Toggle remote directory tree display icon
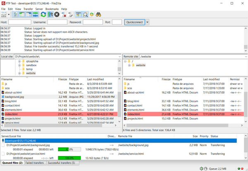 point(29,14)
